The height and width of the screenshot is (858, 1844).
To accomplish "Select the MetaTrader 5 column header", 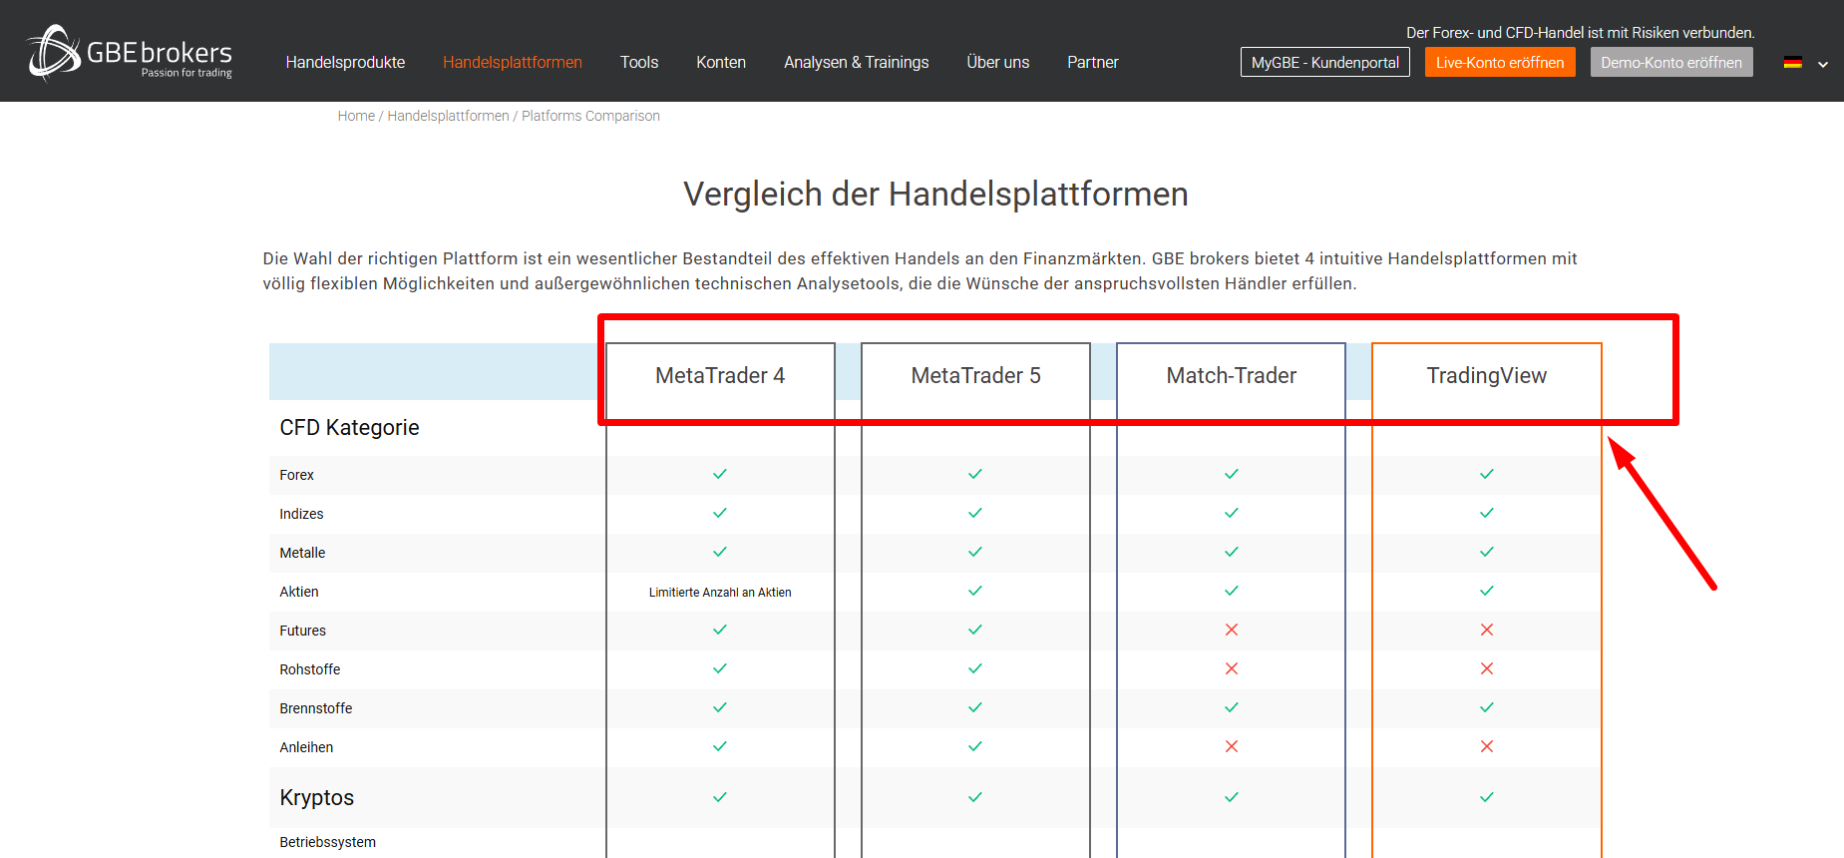I will (975, 376).
